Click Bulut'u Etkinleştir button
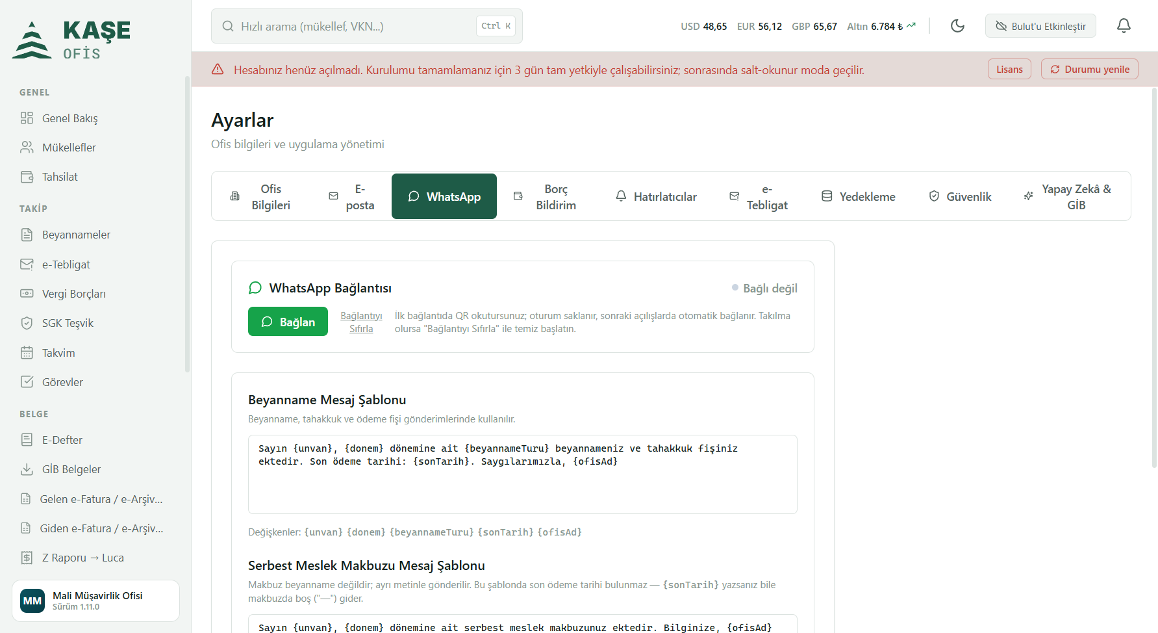 pyautogui.click(x=1040, y=26)
